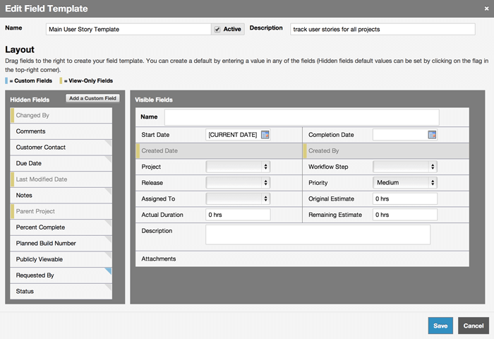The width and height of the screenshot is (494, 339).
Task: Toggle the Active checkbox
Action: click(217, 30)
